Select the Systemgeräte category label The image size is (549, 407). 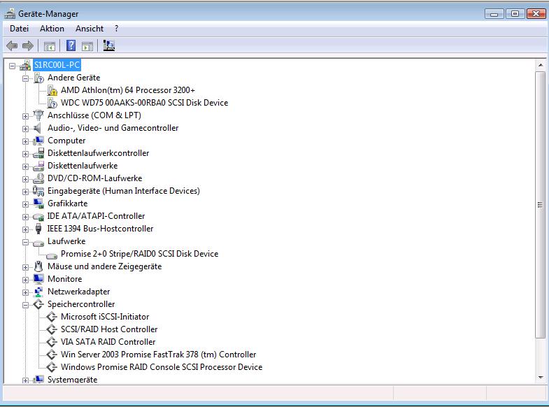pyautogui.click(x=72, y=380)
